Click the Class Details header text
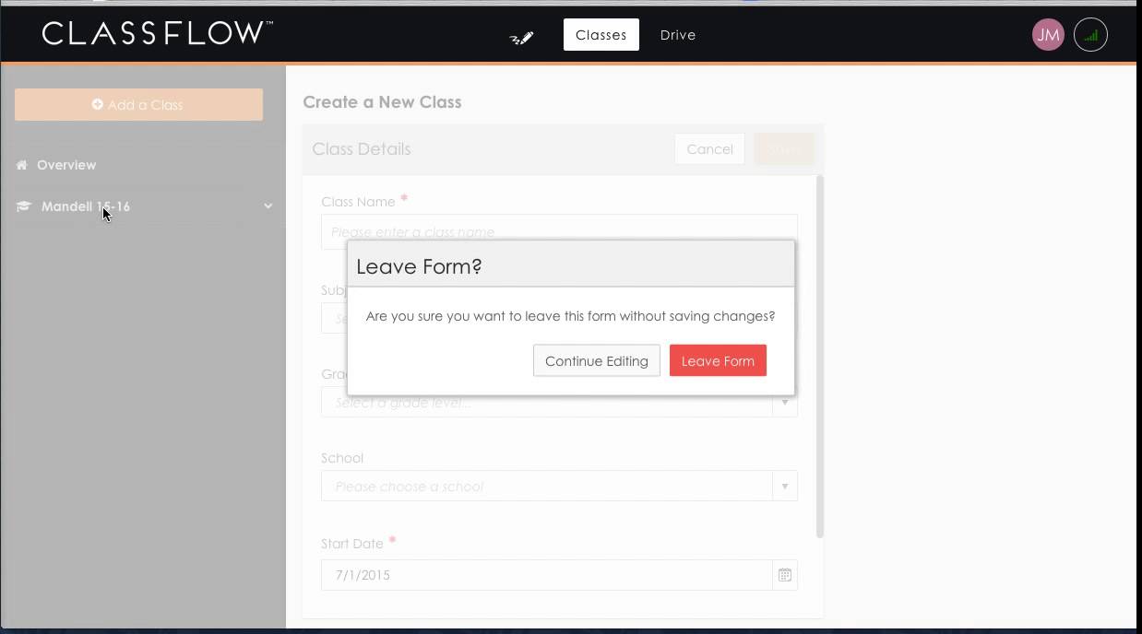 click(362, 149)
